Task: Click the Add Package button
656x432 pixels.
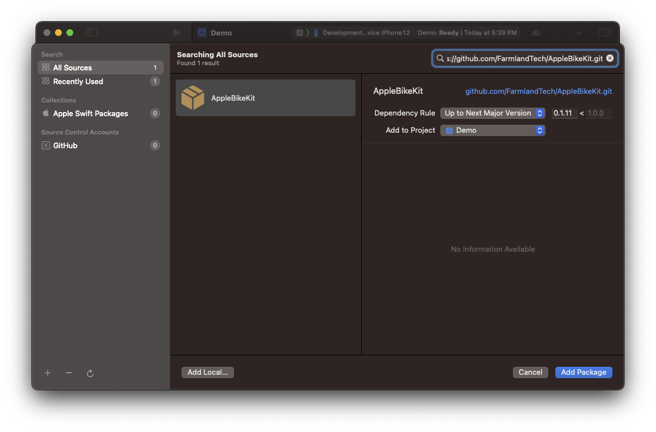Action: tap(583, 372)
